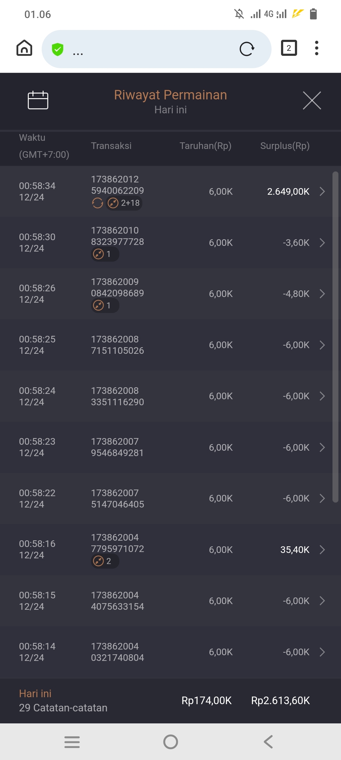Click the history list vertical scrollbar
341x760 pixels.
[x=335, y=336]
